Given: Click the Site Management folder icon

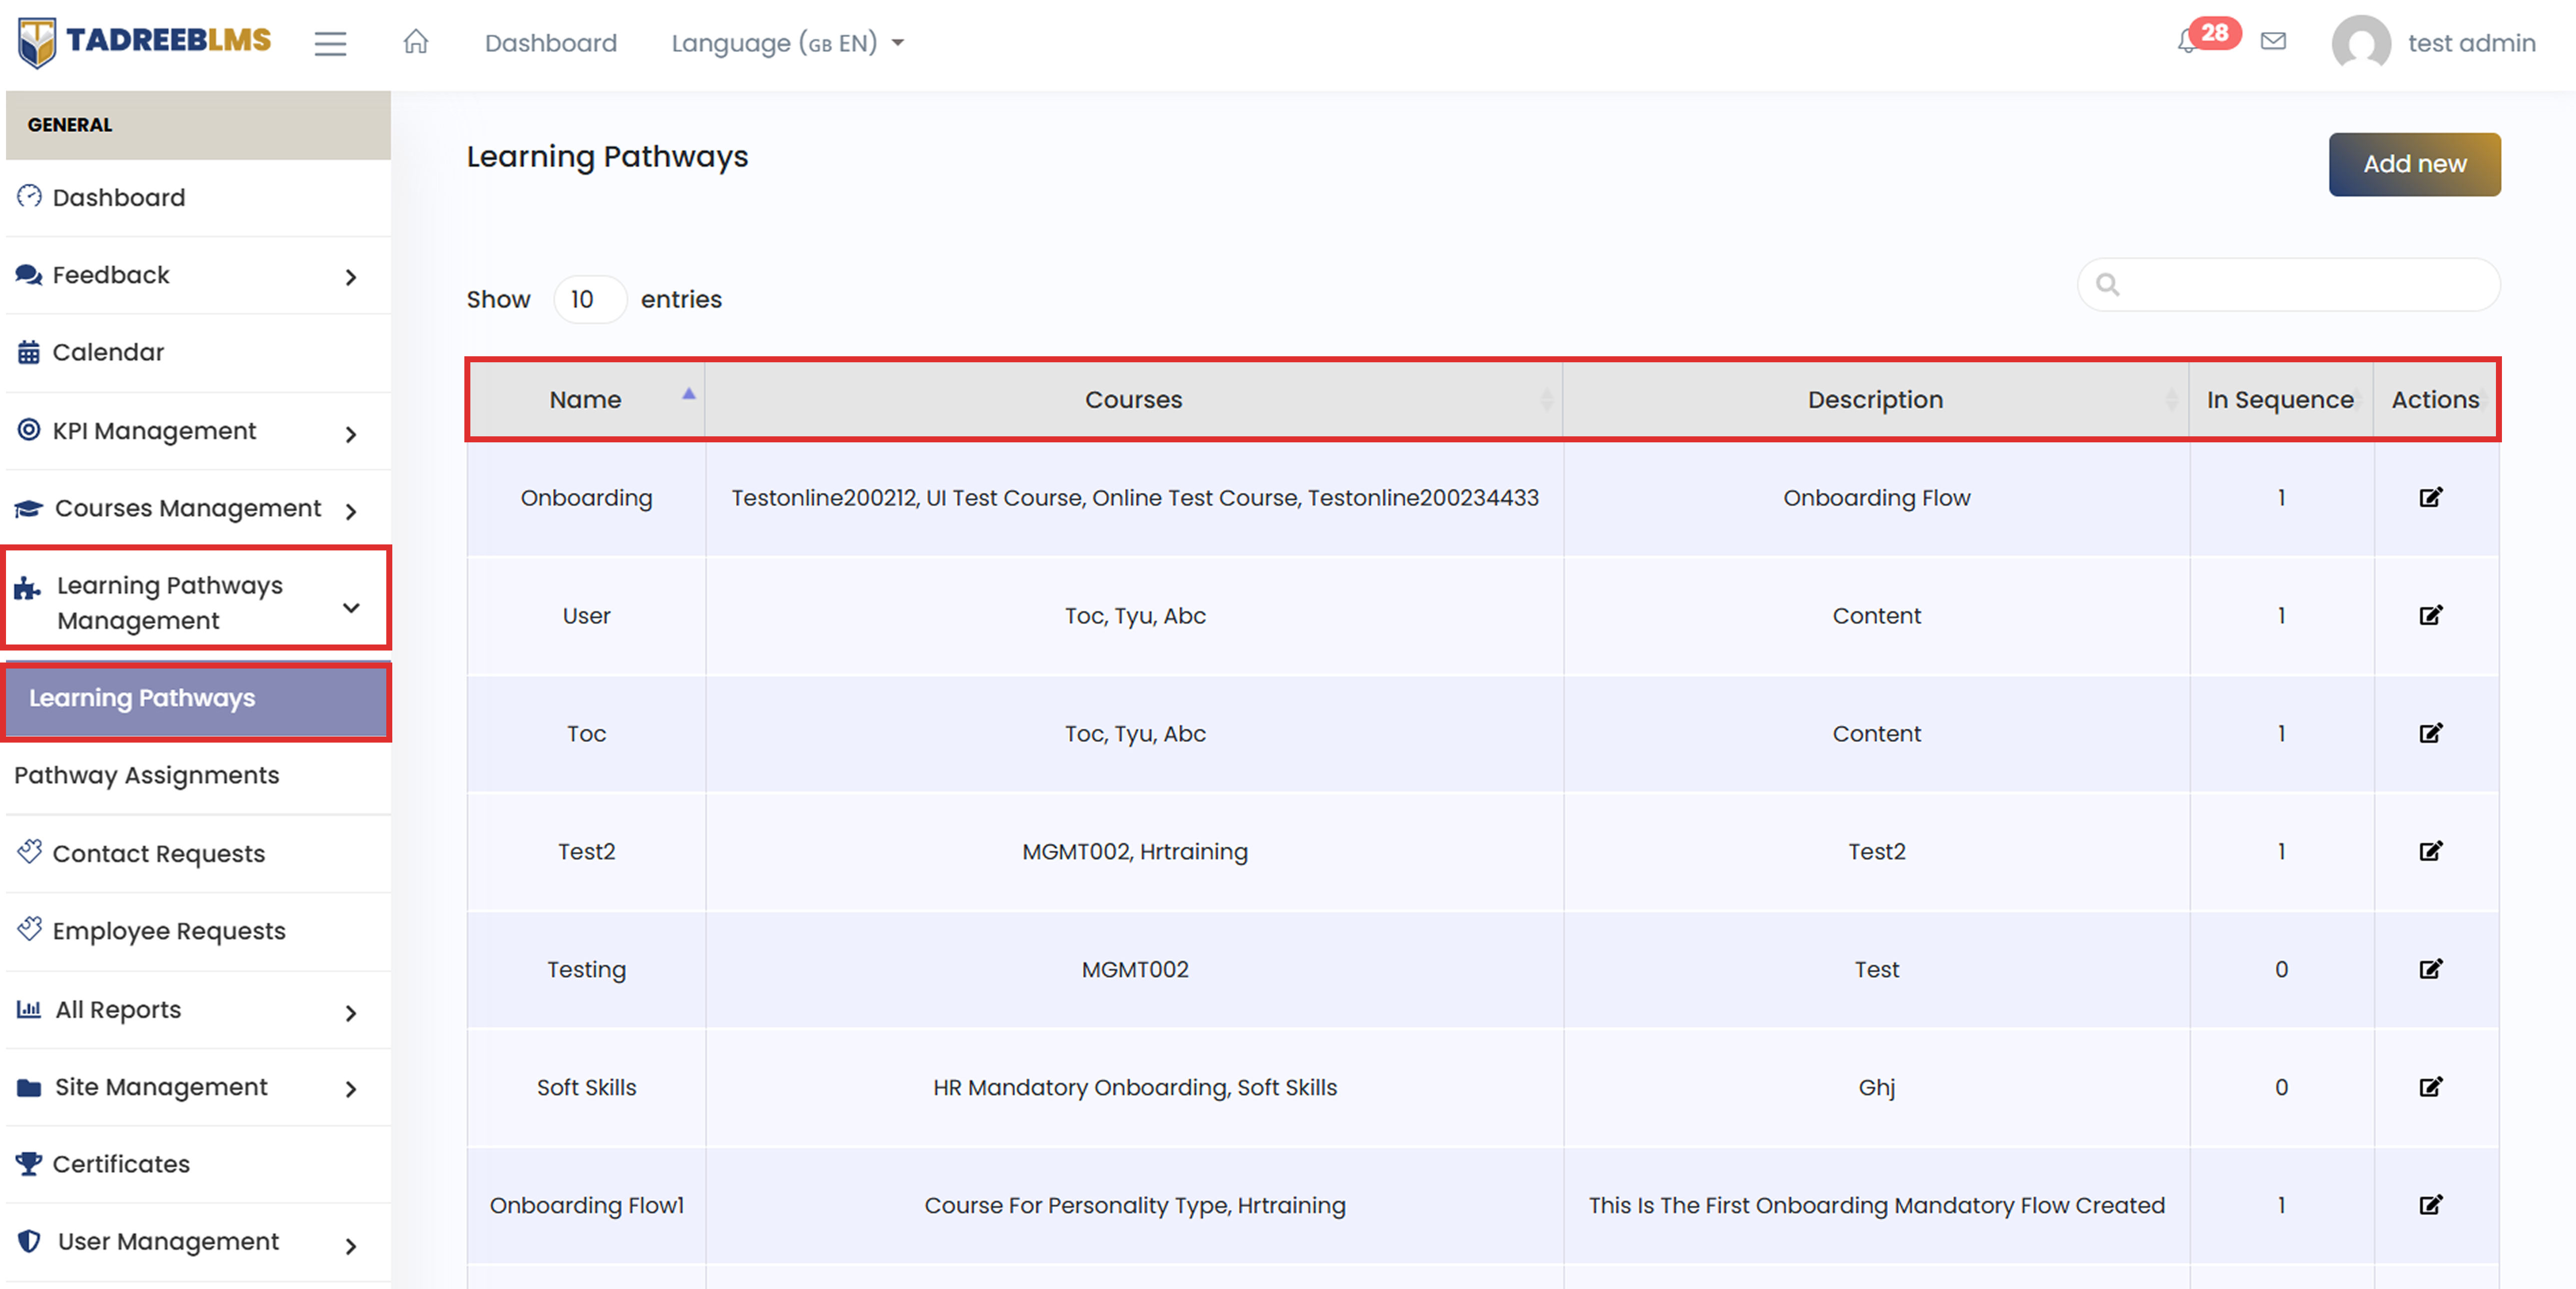Looking at the screenshot, I should point(29,1087).
